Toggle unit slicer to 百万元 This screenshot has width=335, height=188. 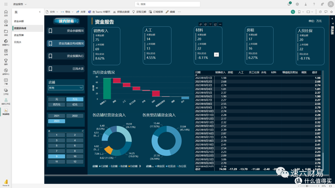click(x=57, y=105)
